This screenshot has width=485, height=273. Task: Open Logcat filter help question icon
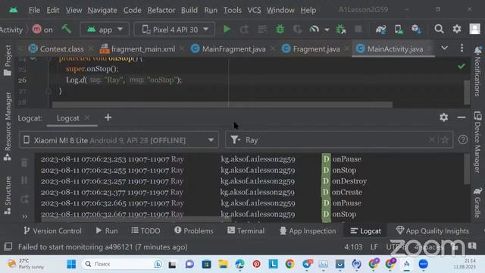(x=463, y=140)
